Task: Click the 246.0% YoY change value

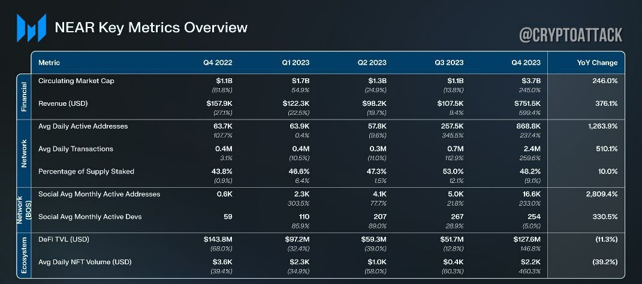Action: (605, 81)
